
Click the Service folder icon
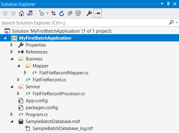point(21,87)
